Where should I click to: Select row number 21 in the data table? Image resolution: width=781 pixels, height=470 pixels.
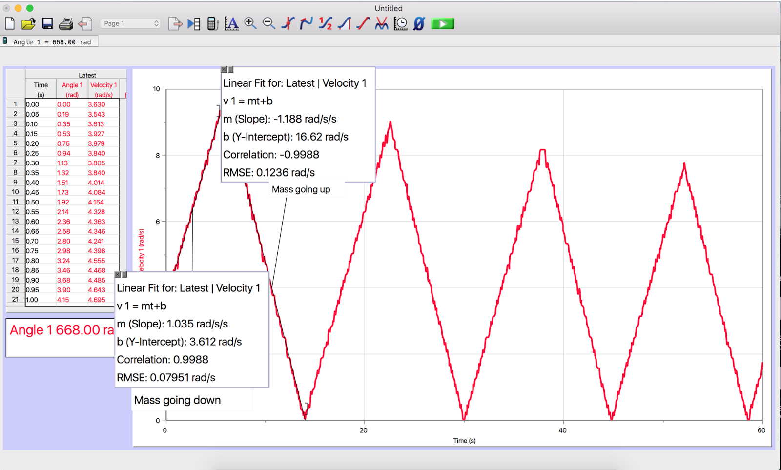[16, 299]
